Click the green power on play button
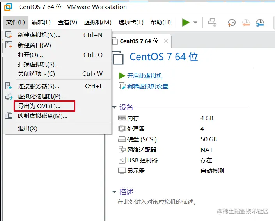Image resolution: width=275 pixels, height=221 pixels. point(186,23)
